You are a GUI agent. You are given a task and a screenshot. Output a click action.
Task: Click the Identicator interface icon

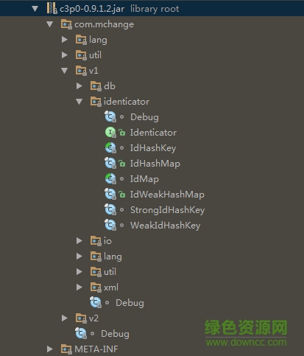[110, 133]
